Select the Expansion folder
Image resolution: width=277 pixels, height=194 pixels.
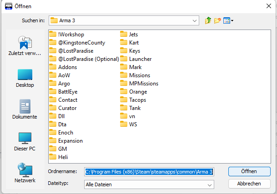tap(66, 141)
